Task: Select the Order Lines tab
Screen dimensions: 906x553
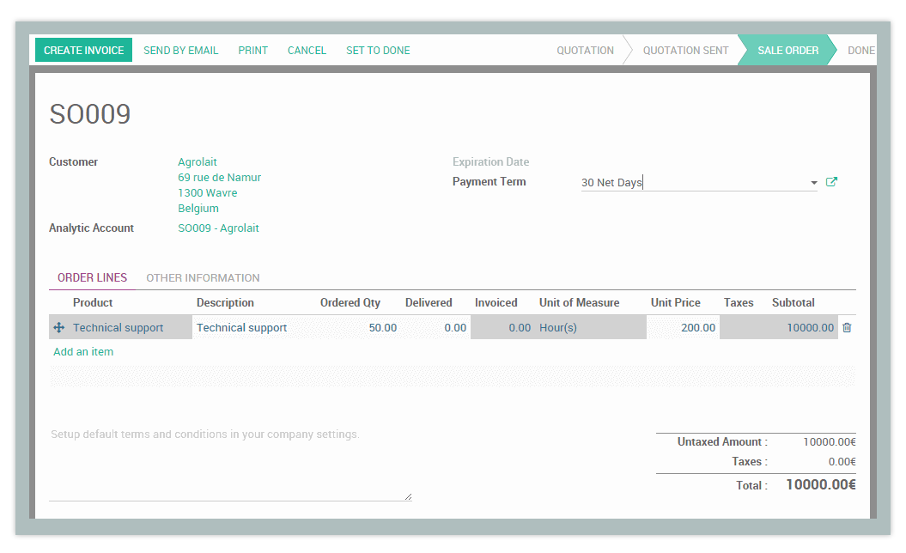Action: pos(92,277)
